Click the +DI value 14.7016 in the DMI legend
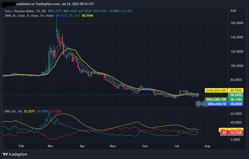 [x=42, y=111]
